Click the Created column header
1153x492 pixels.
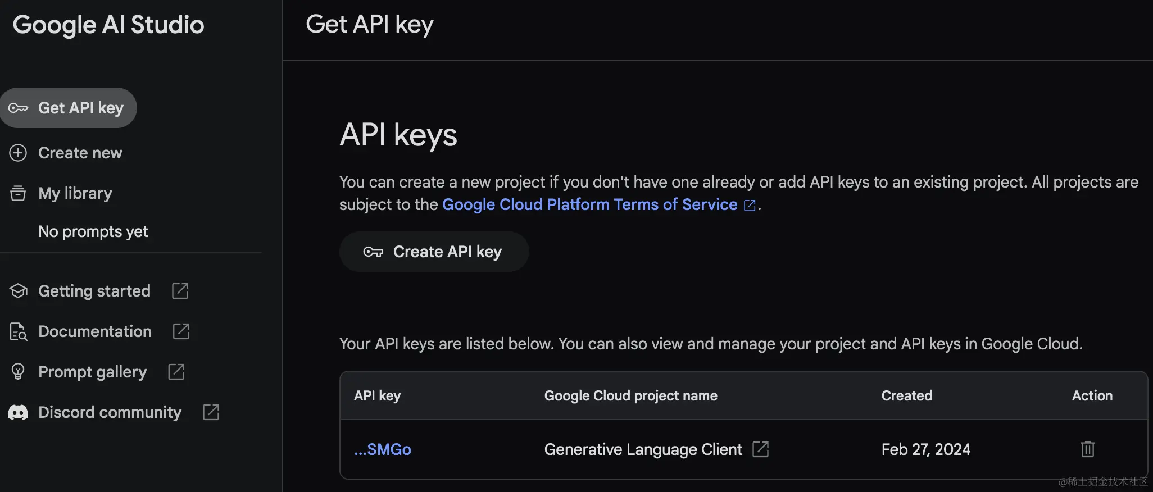[x=907, y=396]
